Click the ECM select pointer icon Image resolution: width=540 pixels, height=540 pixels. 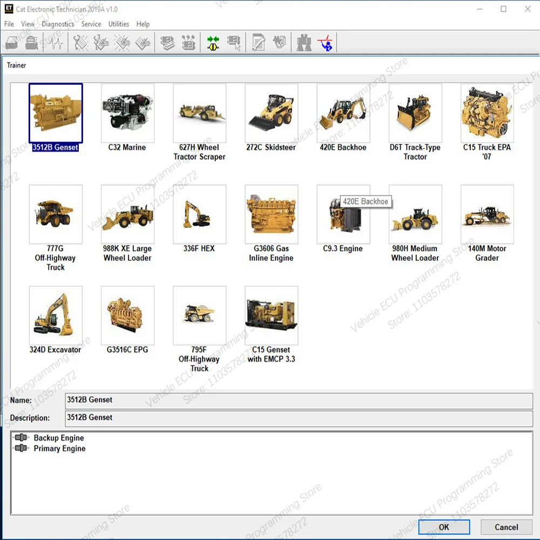(234, 43)
